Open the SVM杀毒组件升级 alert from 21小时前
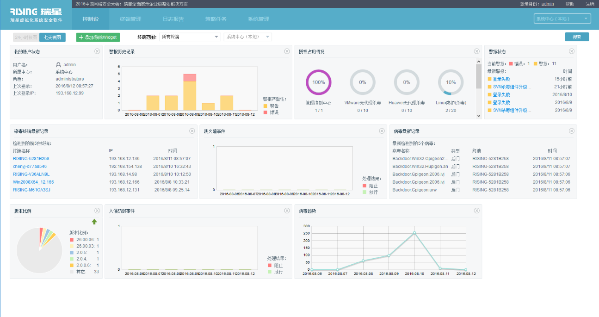The width and height of the screenshot is (599, 317). [x=512, y=87]
